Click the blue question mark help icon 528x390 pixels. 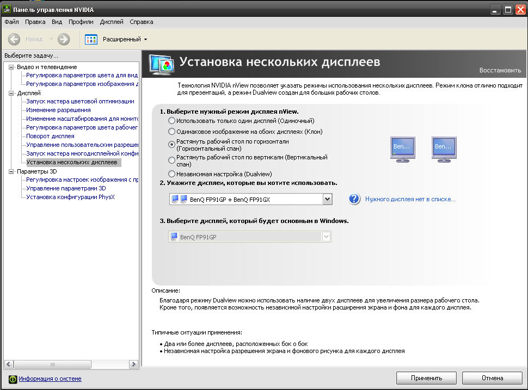pyautogui.click(x=354, y=199)
